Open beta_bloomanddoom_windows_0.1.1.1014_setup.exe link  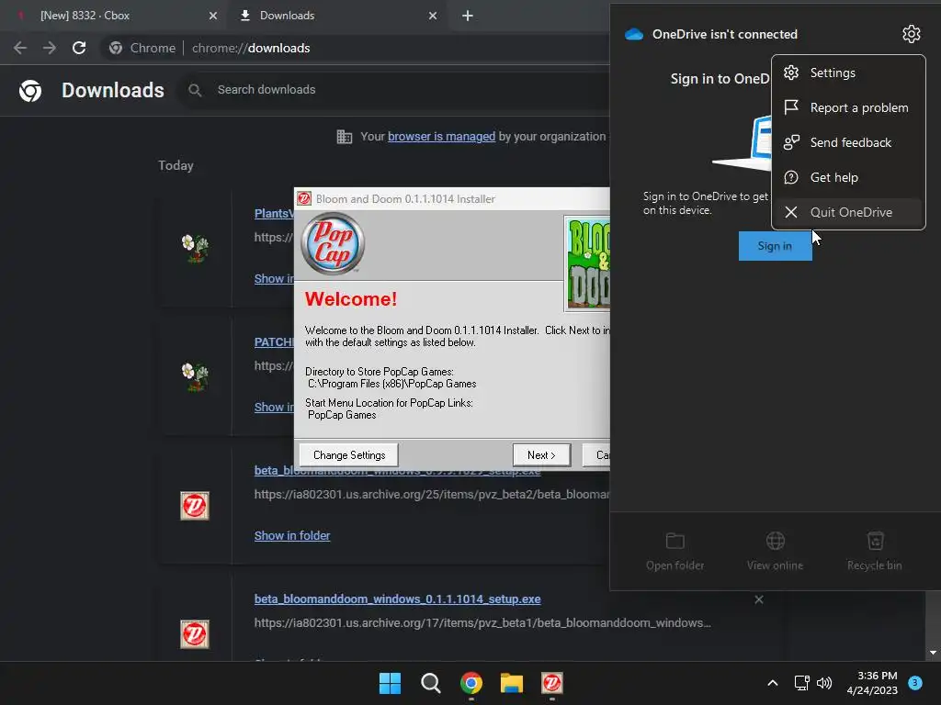[397, 599]
